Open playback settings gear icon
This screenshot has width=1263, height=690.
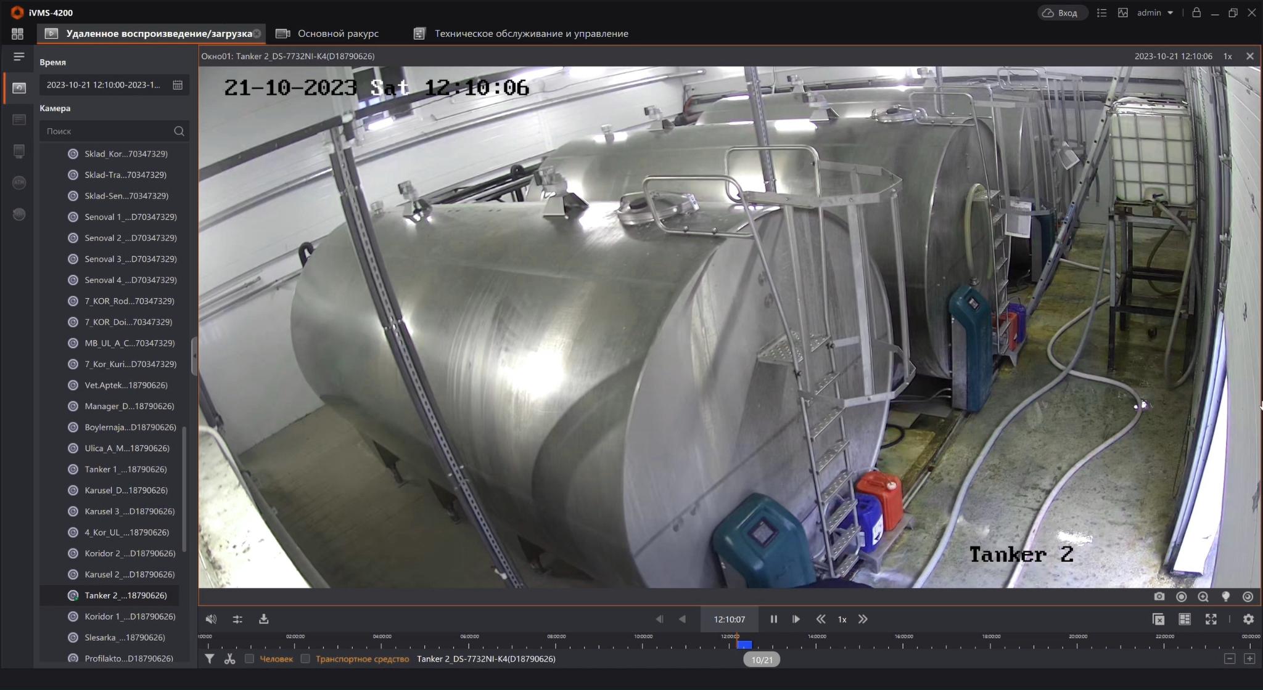tap(1249, 619)
